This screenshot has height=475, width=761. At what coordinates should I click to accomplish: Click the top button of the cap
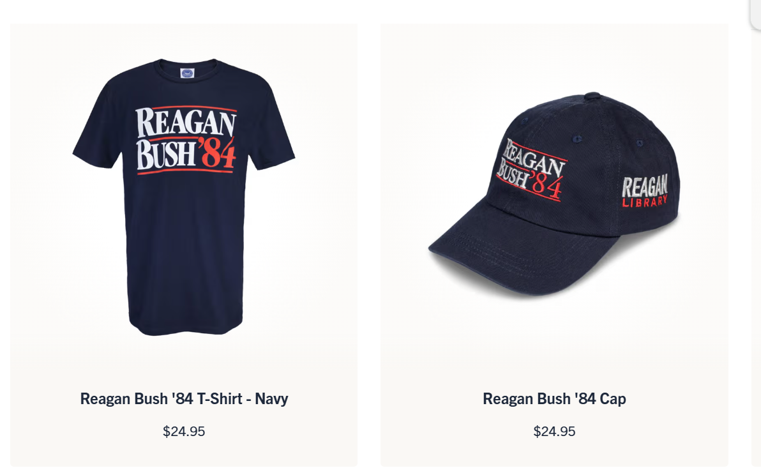click(x=592, y=96)
